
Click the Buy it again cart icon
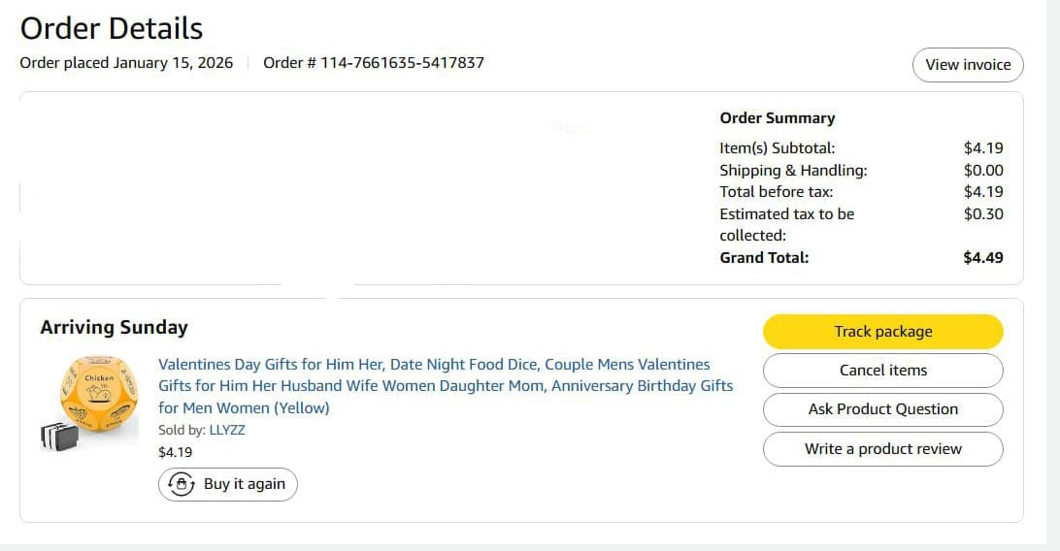coord(181,484)
